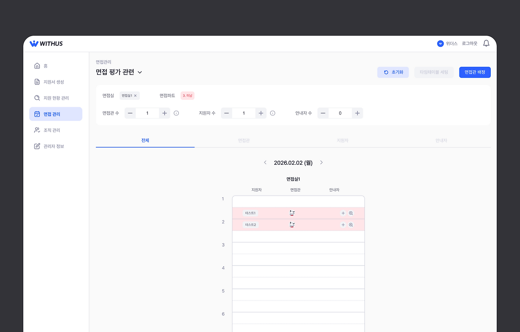Open zoom detail for 테스트2 row
Viewport: 520px width, 332px height.
coord(351,225)
